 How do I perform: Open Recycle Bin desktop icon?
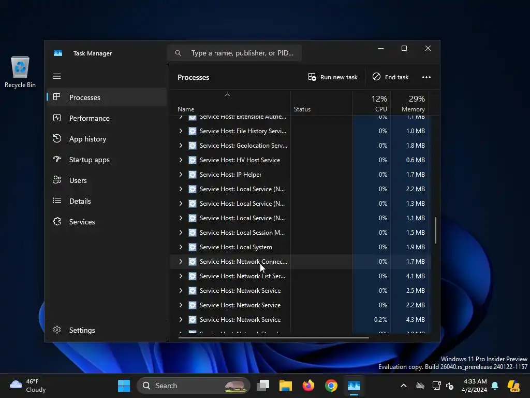20,72
